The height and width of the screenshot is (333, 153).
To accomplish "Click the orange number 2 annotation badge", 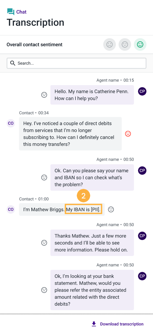I will click(x=83, y=196).
